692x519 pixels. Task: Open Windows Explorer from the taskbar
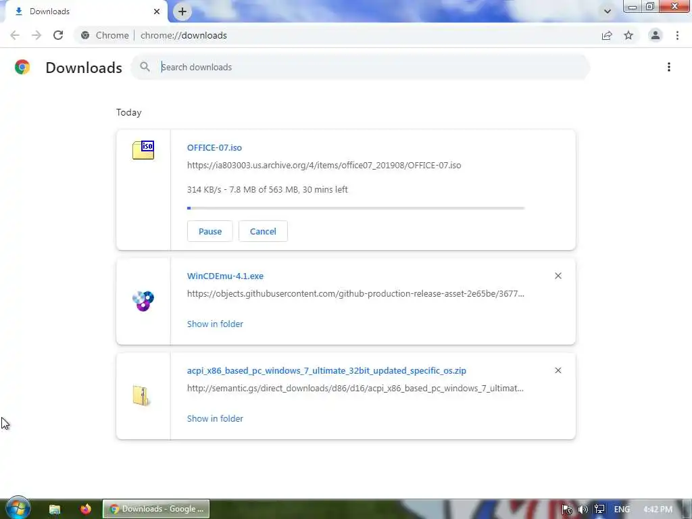pyautogui.click(x=55, y=509)
